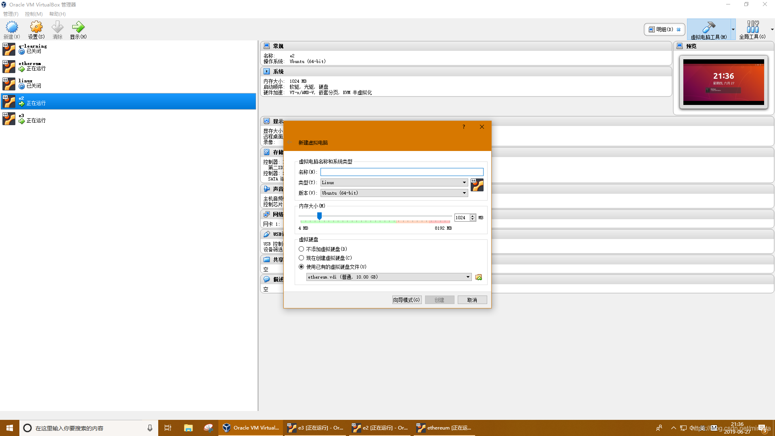The height and width of the screenshot is (436, 775).
Task: Open Task View on taskbar
Action: (168, 428)
